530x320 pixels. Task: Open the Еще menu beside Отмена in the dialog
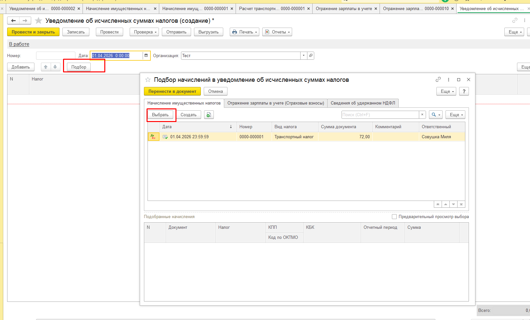[446, 92]
